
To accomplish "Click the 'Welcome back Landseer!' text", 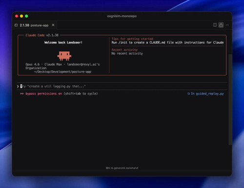I will point(63,42).
